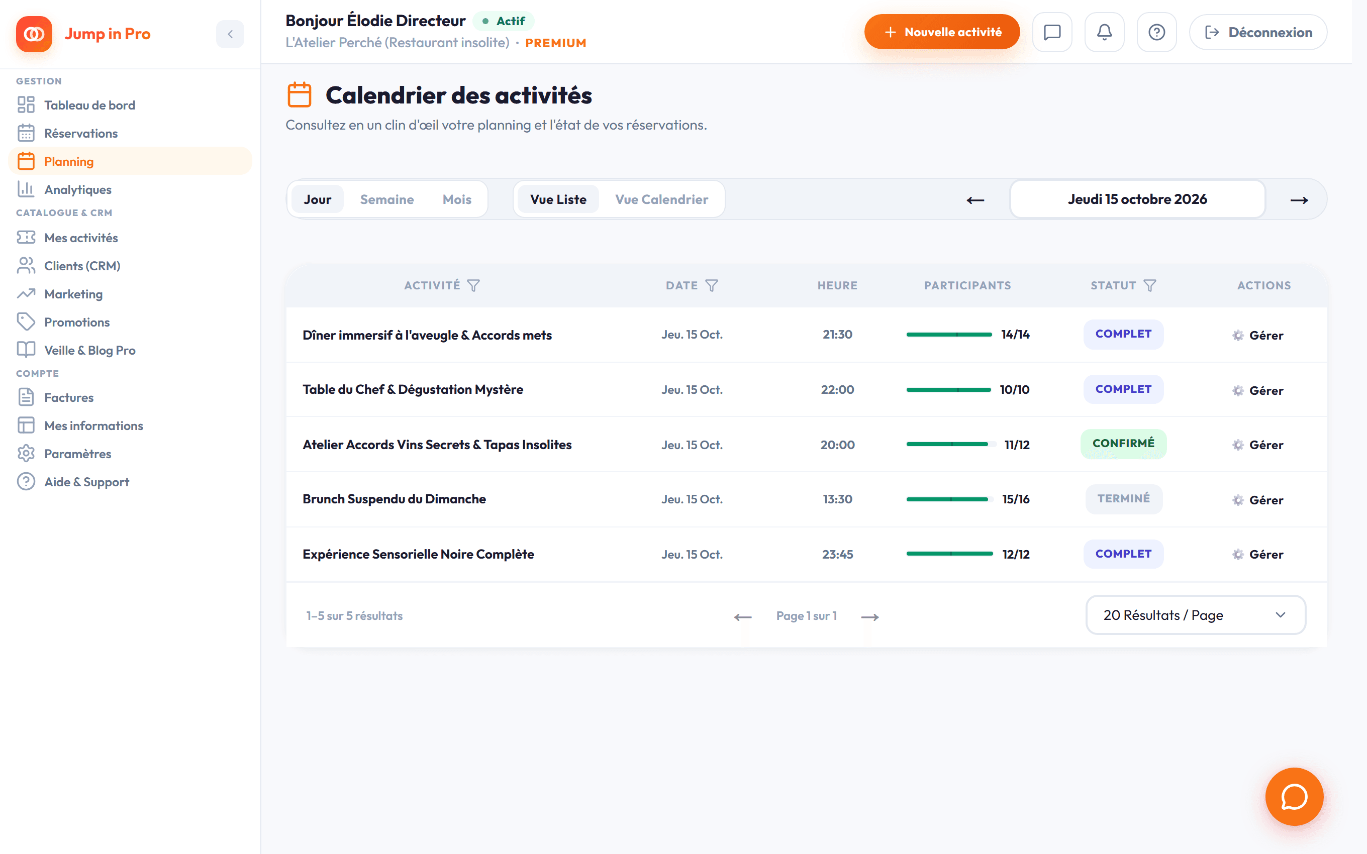Click Expérience Sensorielle Noire Complète title
Image resolution: width=1367 pixels, height=854 pixels.
419,554
